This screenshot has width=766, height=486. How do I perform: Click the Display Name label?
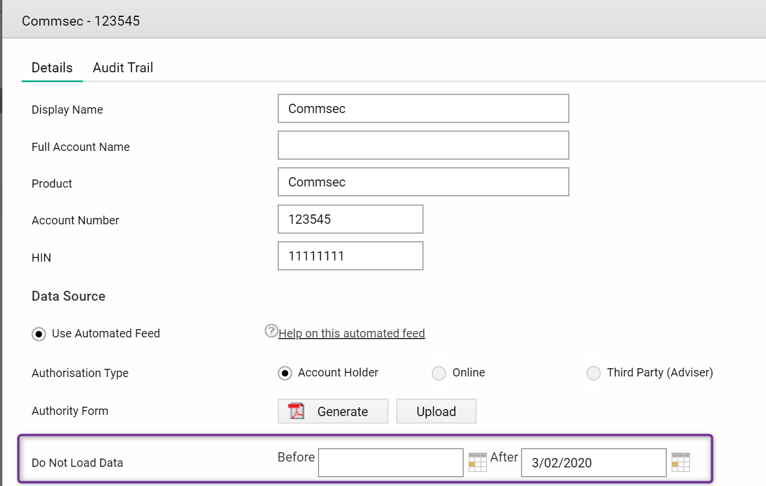(x=67, y=110)
